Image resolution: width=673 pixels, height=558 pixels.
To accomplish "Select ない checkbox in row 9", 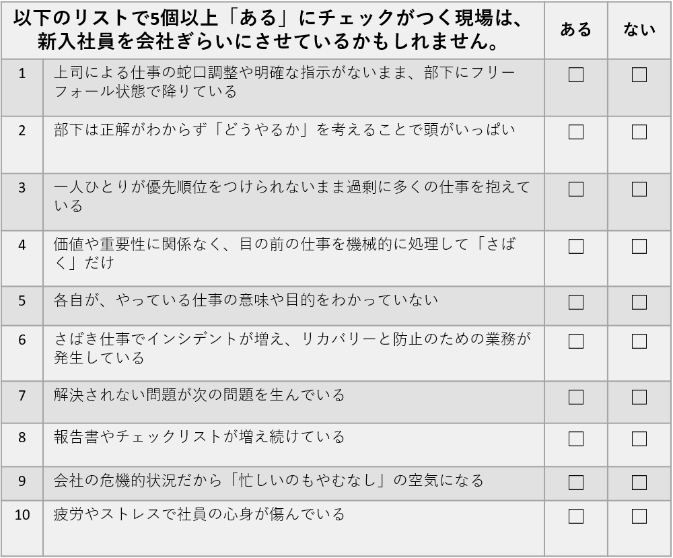I will pos(639,483).
